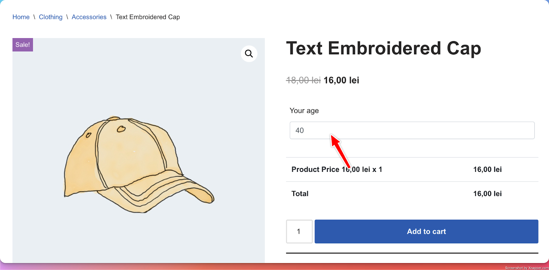This screenshot has height=270, width=549.
Task: Click Text Embroidered Cap breadcrumb text
Action: pos(148,17)
